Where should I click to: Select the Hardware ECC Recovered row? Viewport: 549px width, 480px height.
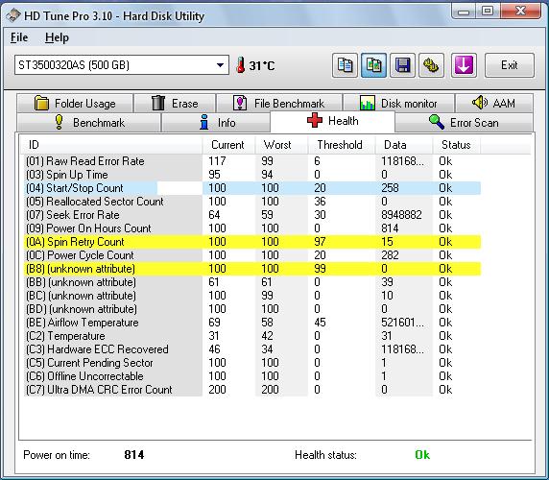pyautogui.click(x=252, y=349)
